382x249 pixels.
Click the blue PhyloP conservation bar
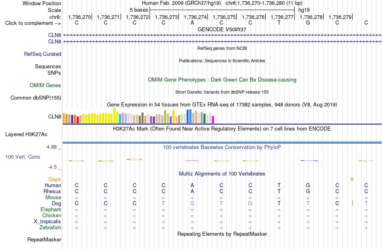click(x=309, y=161)
